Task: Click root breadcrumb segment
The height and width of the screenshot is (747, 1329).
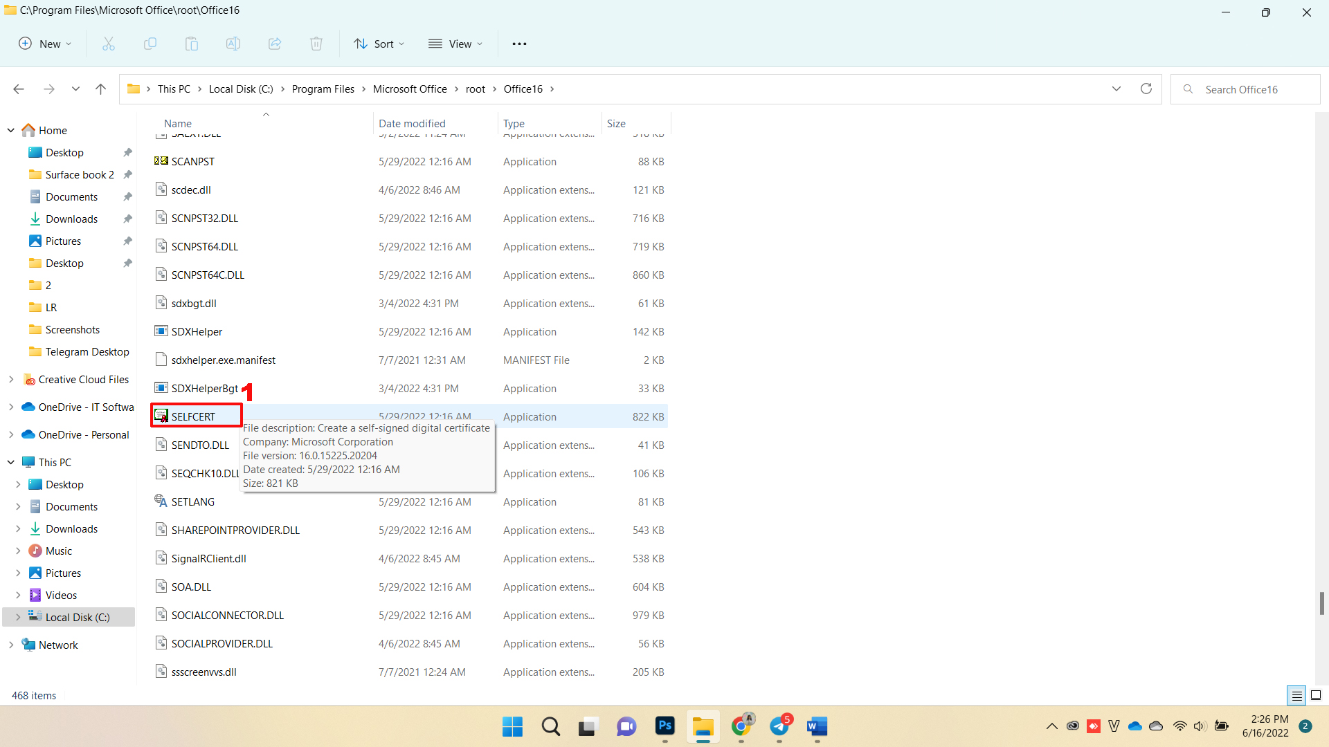Action: coord(476,89)
